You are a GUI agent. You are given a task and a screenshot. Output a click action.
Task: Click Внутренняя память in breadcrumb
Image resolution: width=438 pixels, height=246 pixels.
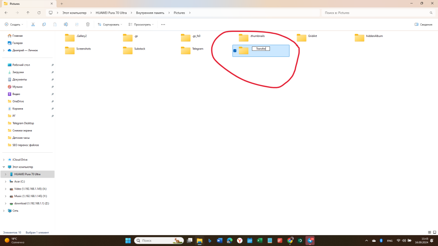[x=150, y=13]
